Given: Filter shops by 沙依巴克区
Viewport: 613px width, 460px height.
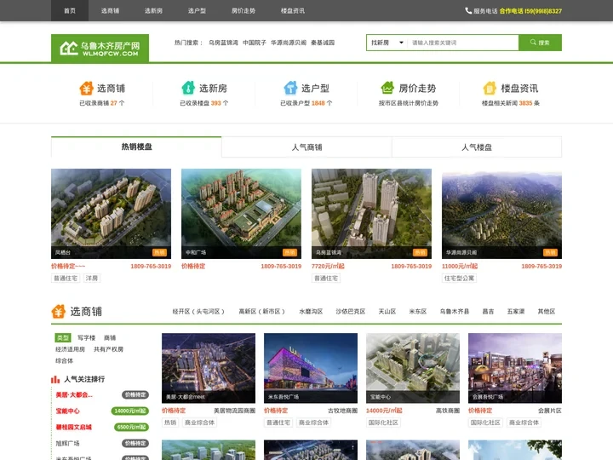Looking at the screenshot, I should tap(350, 312).
